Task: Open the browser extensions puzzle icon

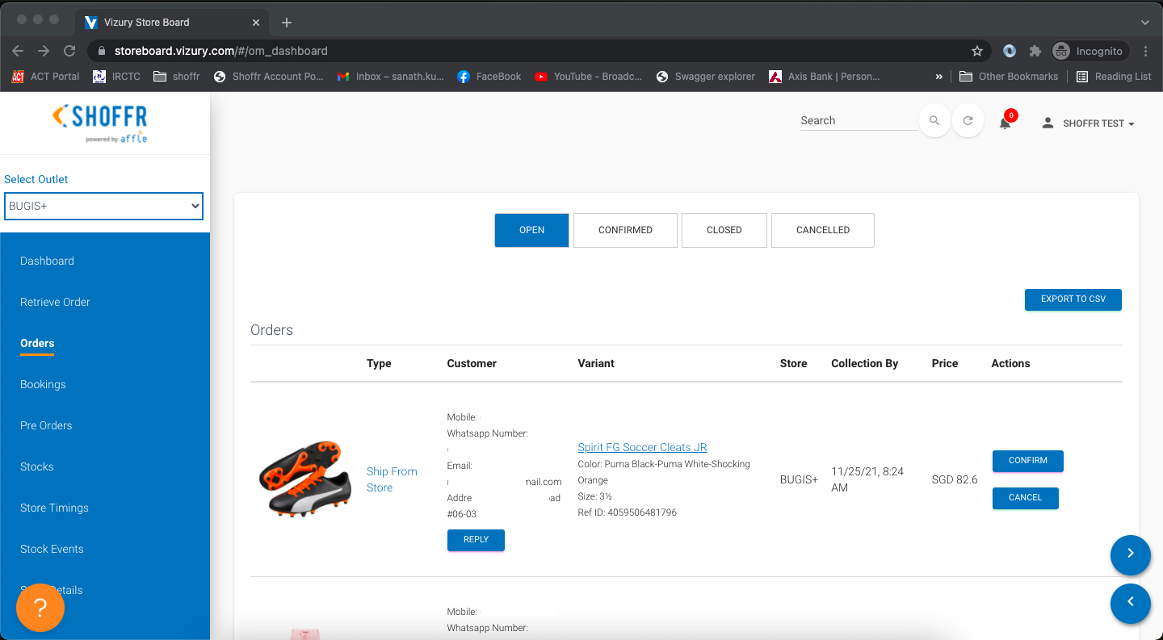Action: [1035, 51]
